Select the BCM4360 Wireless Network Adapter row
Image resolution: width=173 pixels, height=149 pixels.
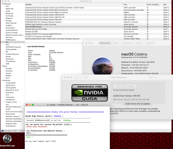pyautogui.click(x=98, y=22)
